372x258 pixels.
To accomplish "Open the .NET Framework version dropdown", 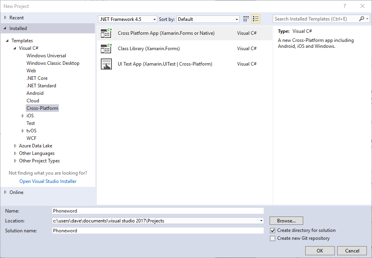I will 127,19.
